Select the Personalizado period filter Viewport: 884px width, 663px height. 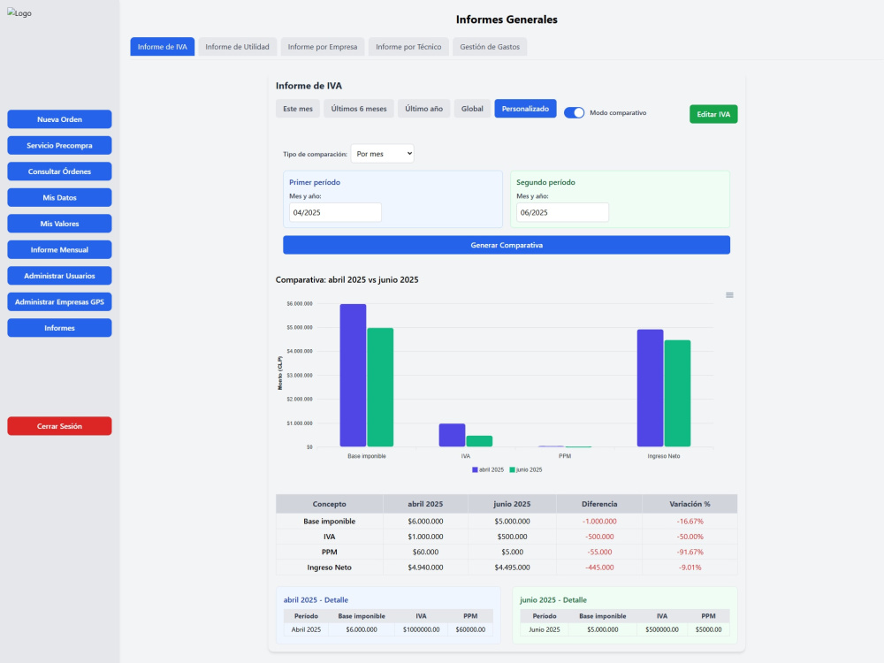[525, 108]
